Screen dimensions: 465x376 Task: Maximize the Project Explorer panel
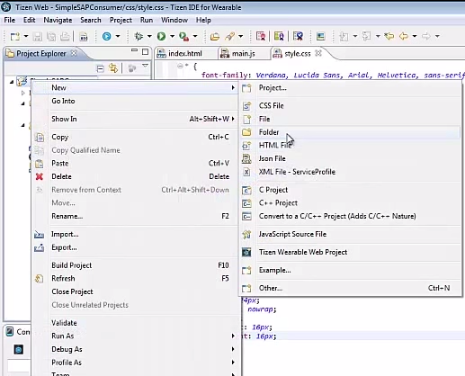(x=145, y=52)
